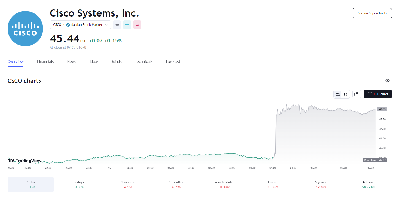Click the pink approximately-equal badge icon
This screenshot has height=197, width=400.
(x=137, y=25)
